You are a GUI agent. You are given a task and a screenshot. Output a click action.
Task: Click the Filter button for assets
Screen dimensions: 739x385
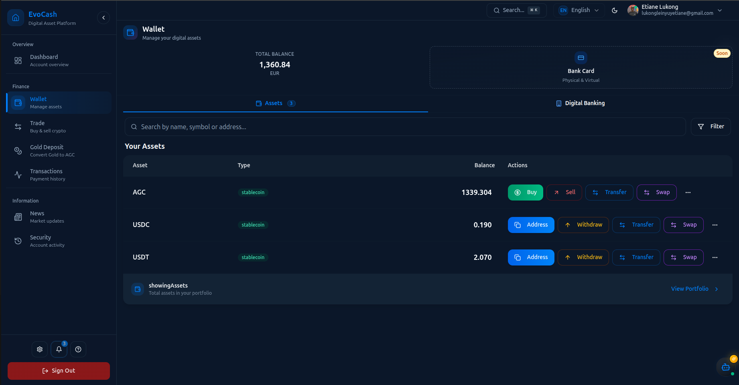click(711, 126)
